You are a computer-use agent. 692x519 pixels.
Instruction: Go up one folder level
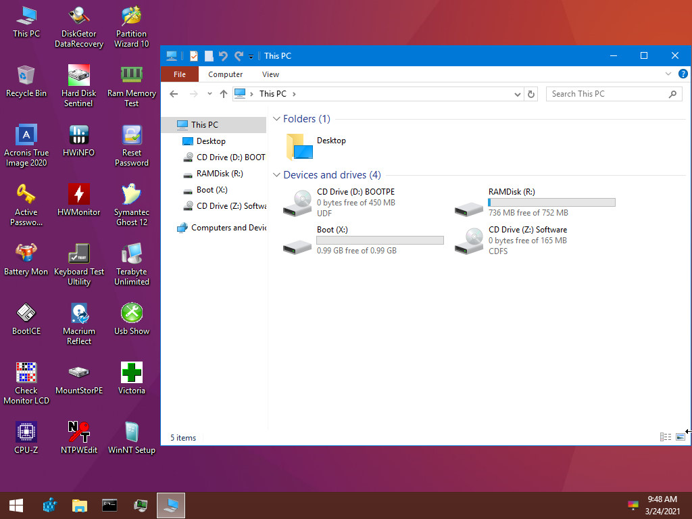(223, 93)
